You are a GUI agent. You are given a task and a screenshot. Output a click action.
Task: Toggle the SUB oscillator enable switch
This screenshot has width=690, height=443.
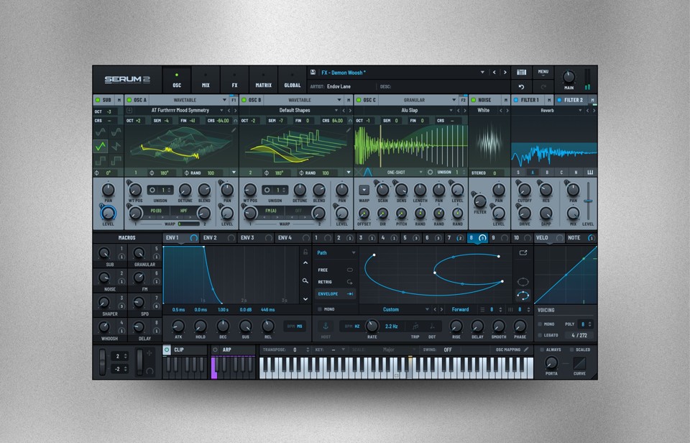[x=98, y=100]
